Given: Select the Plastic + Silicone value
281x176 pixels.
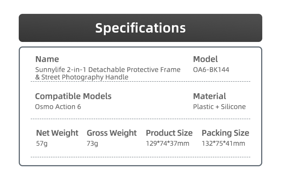Looking at the screenshot, I should point(219,107).
